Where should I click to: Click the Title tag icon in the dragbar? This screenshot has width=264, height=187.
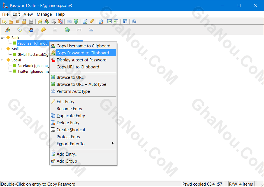(x=20, y=30)
